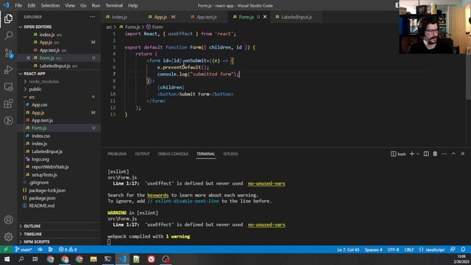
Task: Switch to the App.test.js editor tab
Action: [206, 17]
